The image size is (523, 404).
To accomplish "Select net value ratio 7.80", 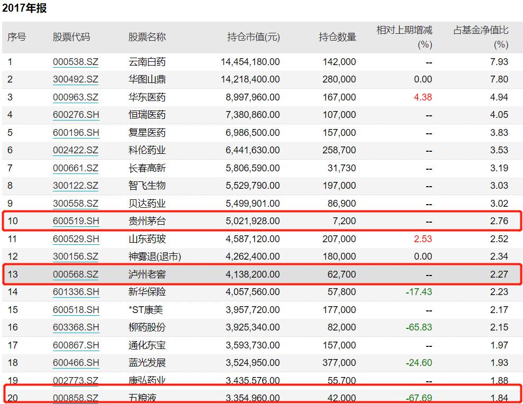I will 499,79.
